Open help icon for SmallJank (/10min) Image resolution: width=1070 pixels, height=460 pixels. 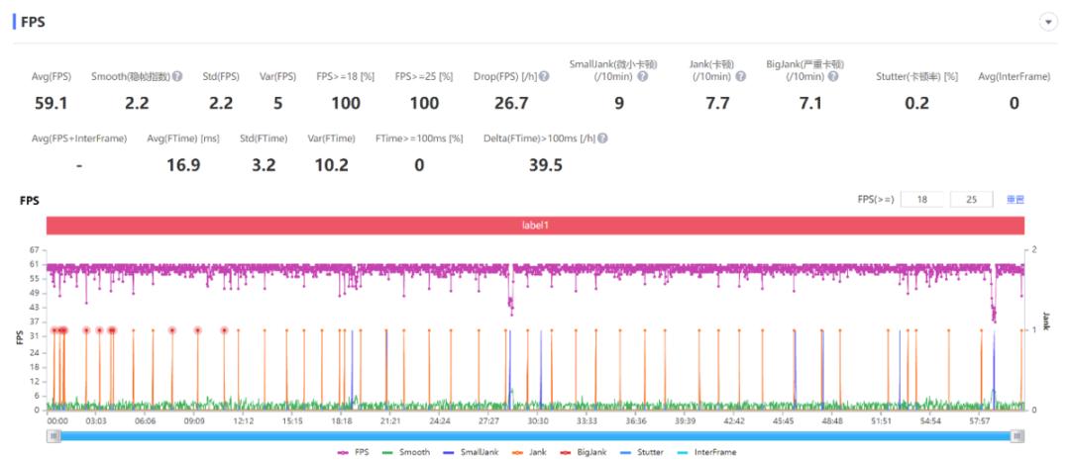pyautogui.click(x=642, y=76)
